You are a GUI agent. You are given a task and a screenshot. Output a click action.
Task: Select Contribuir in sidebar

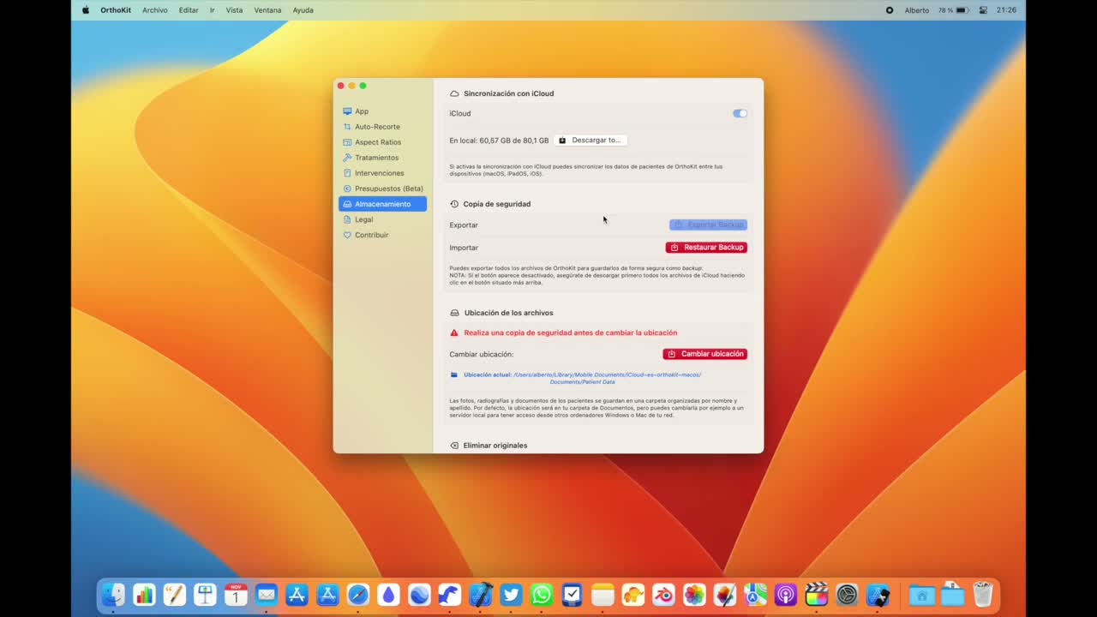[382, 235]
